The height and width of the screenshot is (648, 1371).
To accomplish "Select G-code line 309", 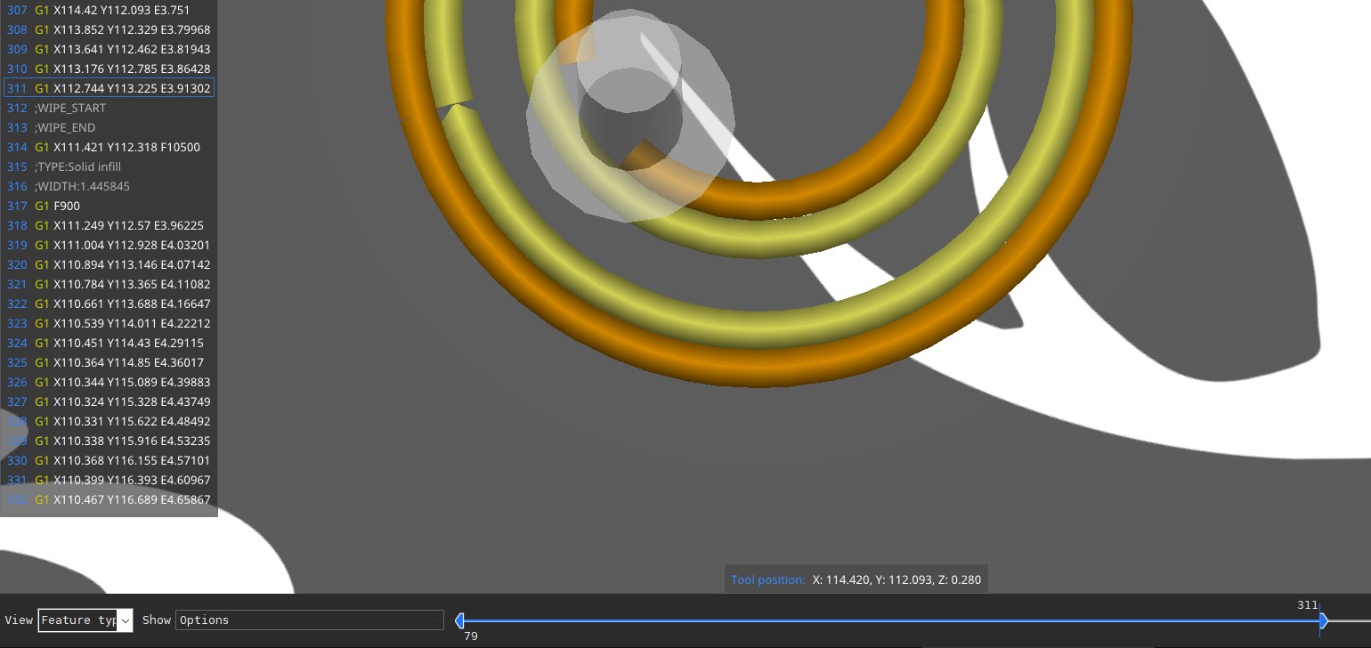I will (109, 49).
